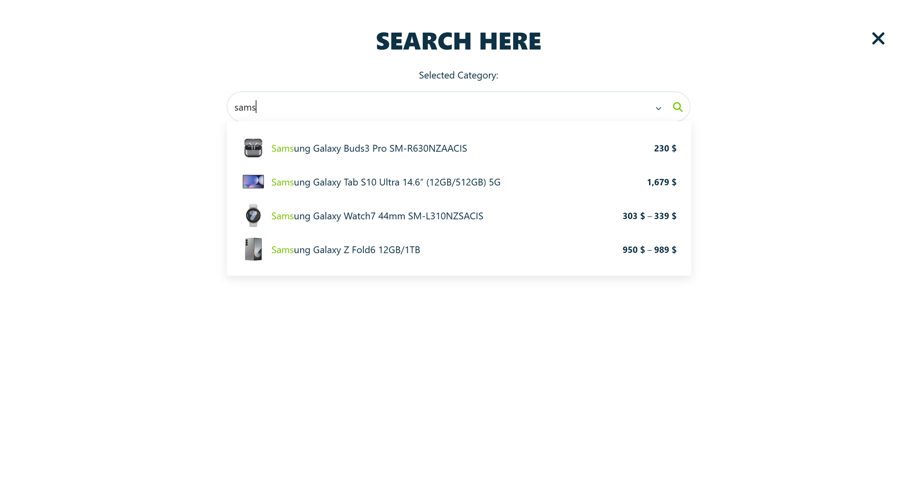Choose Samsung Galaxy Watch7 44mm suggestion title
The width and height of the screenshot is (913, 502).
377,216
